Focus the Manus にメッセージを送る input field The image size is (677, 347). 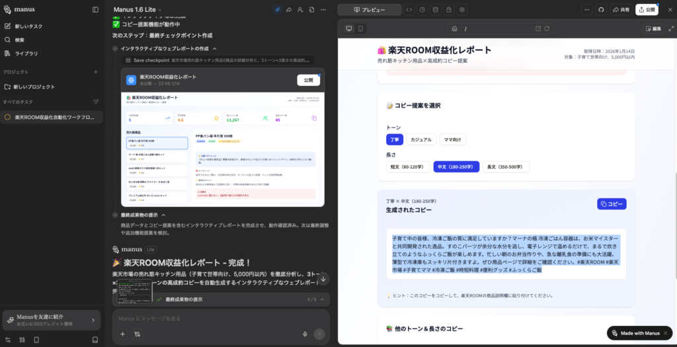coord(221,319)
